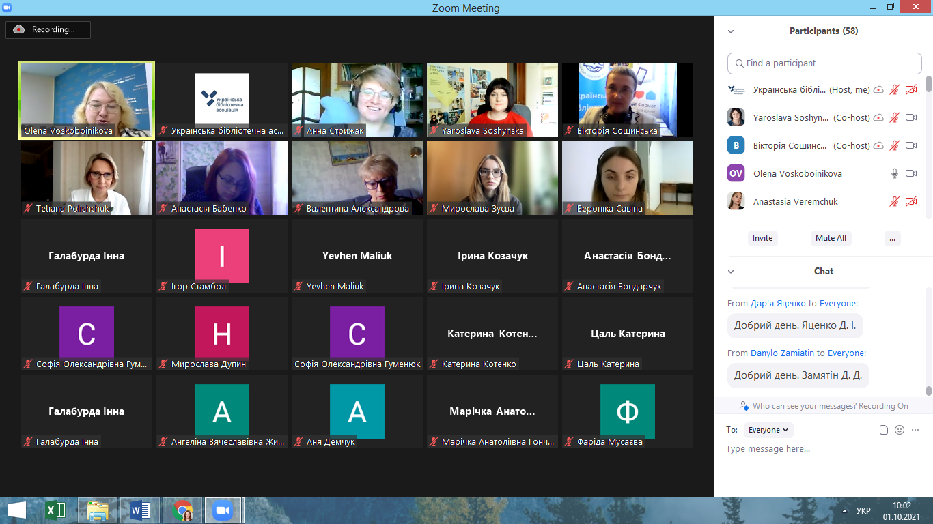
Task: Open Excel from the taskbar
Action: click(55, 510)
